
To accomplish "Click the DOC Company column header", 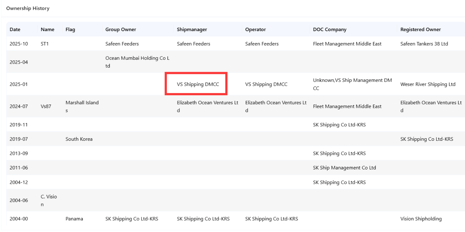I will click(x=329, y=30).
